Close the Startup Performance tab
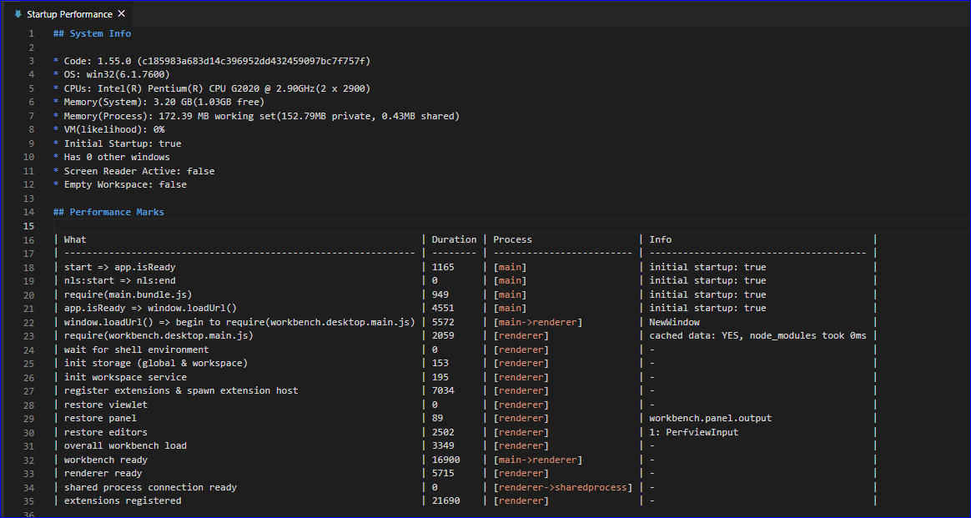Screen dimensions: 971x518 point(121,13)
